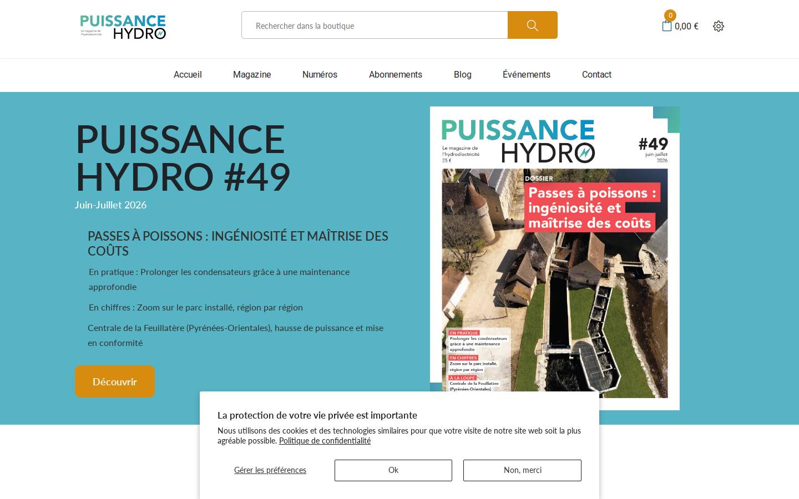Open the Magazine menu item
This screenshot has width=799, height=499.
(252, 74)
